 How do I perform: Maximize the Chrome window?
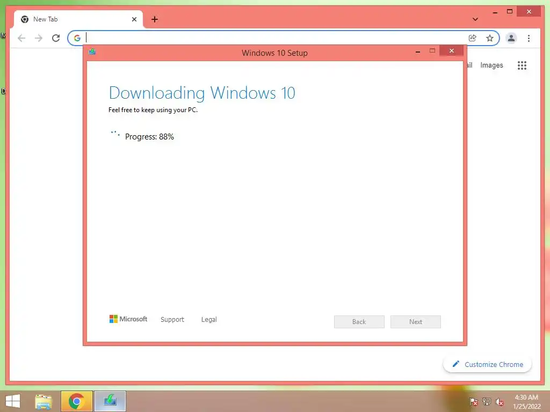click(510, 12)
